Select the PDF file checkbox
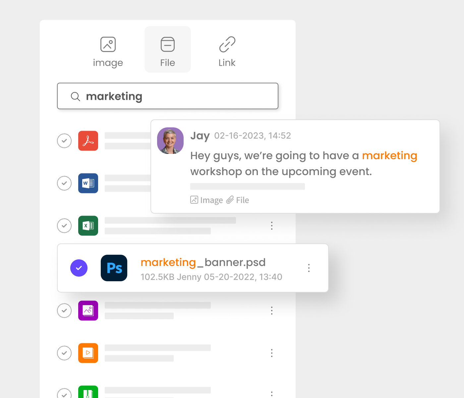464x398 pixels. [x=64, y=141]
